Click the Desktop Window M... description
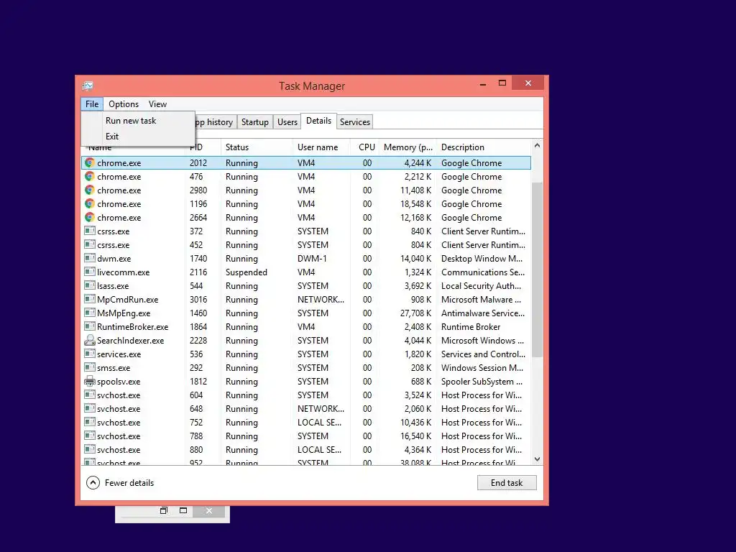The image size is (736, 552). click(482, 259)
